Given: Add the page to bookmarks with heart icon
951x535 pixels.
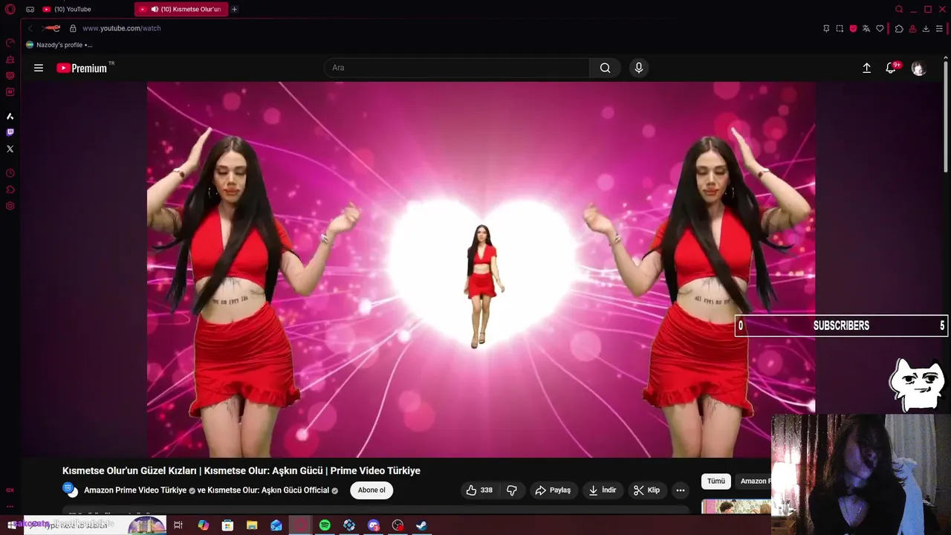Looking at the screenshot, I should (880, 28).
